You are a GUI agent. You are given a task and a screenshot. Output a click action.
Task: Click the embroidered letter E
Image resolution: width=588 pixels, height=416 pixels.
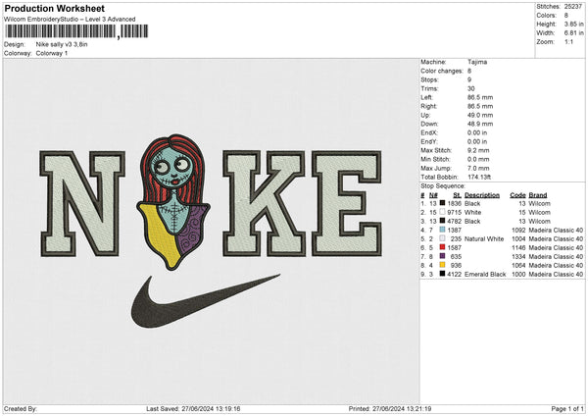click(347, 204)
